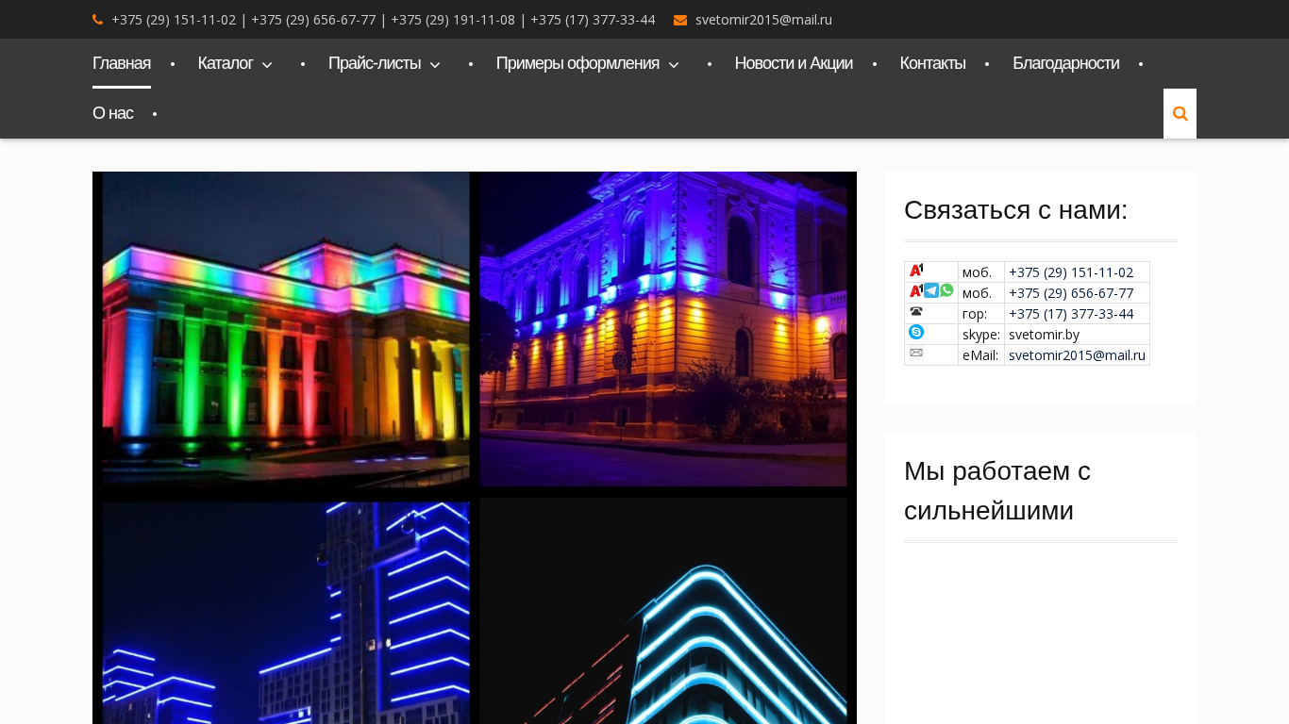The image size is (1289, 724).
Task: Click the Telegram icon in contacts table
Action: click(931, 290)
